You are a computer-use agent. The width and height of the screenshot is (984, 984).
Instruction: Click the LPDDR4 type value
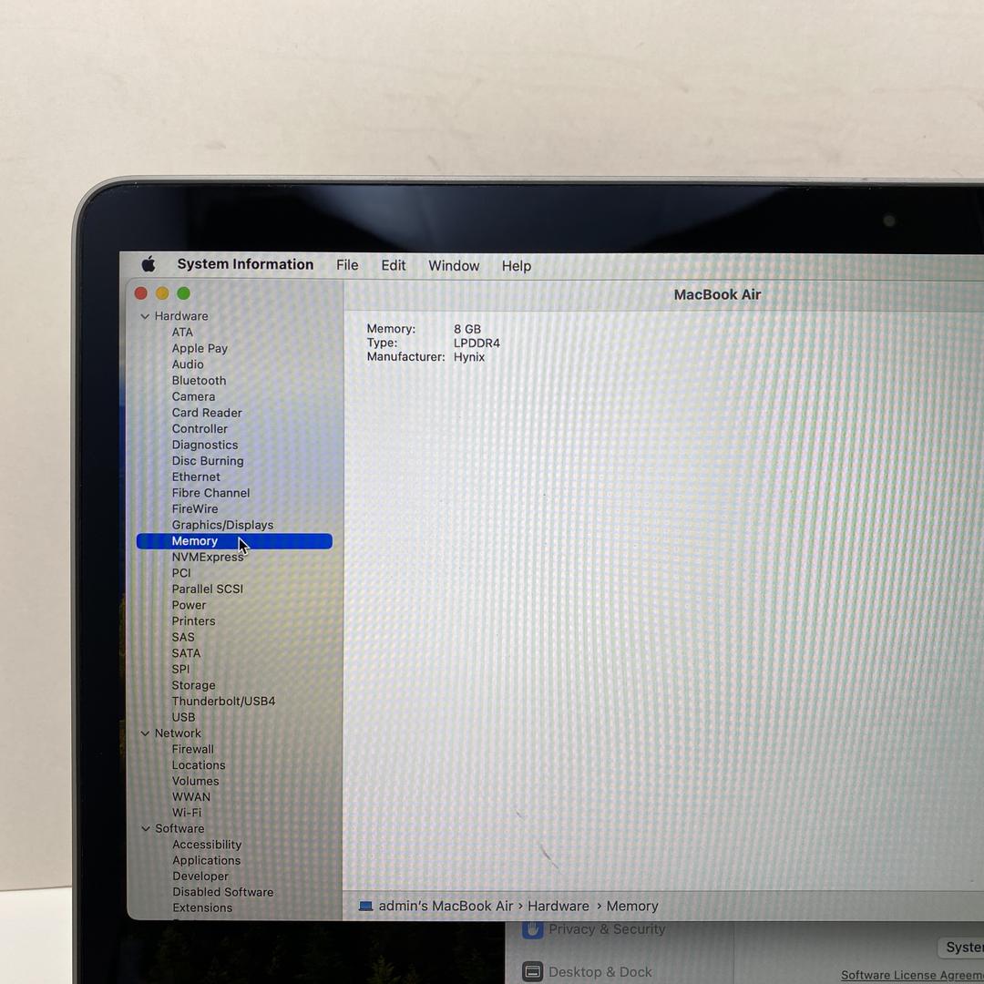click(x=477, y=343)
